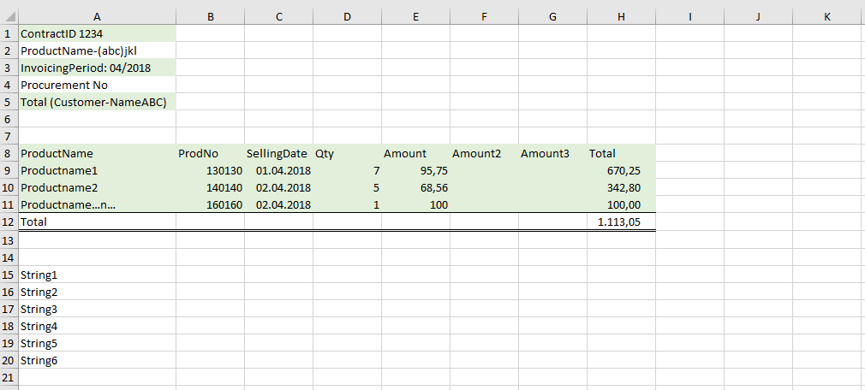Image resolution: width=865 pixels, height=390 pixels.
Task: Select the ProdNo header cell
Action: [210, 154]
